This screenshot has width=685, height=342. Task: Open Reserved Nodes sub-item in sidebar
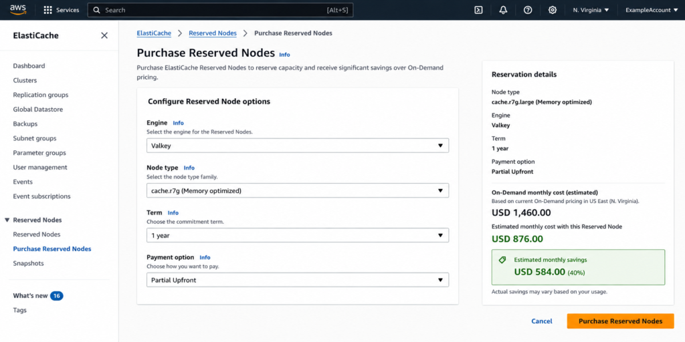[x=37, y=234]
